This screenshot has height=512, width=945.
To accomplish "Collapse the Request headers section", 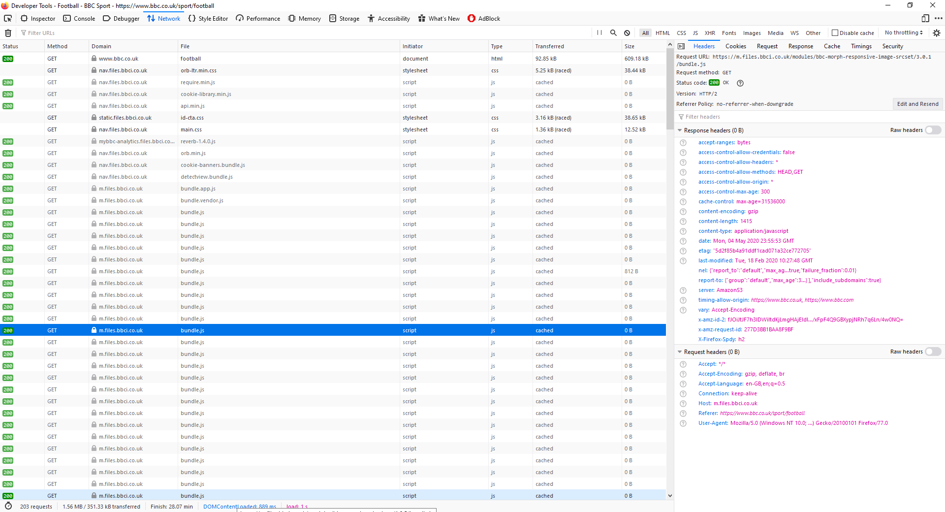I will point(680,352).
